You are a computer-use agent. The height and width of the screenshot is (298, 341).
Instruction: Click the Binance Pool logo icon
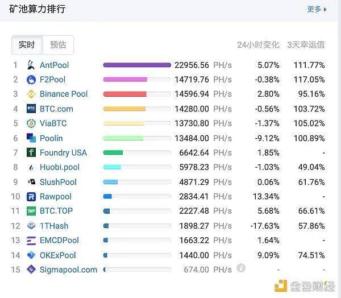click(31, 94)
